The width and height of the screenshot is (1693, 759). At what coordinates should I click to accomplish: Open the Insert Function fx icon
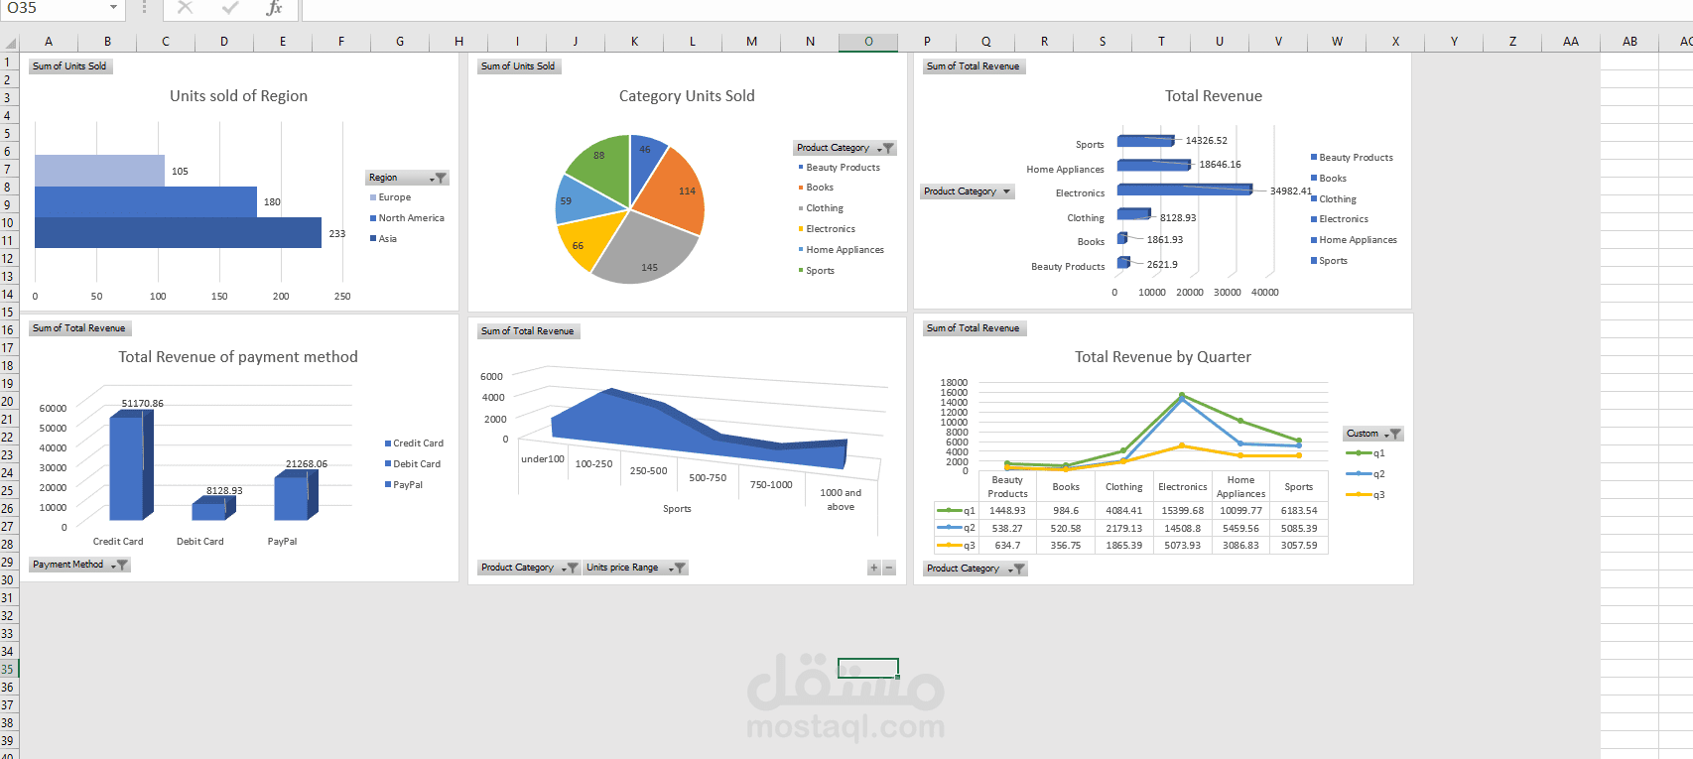click(275, 8)
